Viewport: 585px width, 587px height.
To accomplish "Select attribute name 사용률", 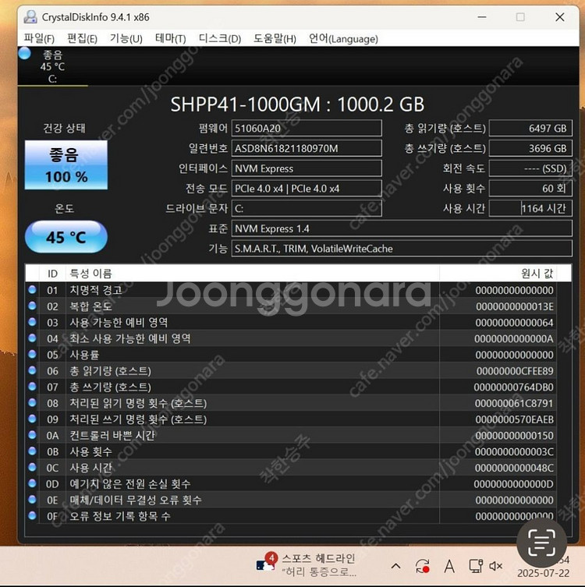I will tap(85, 355).
